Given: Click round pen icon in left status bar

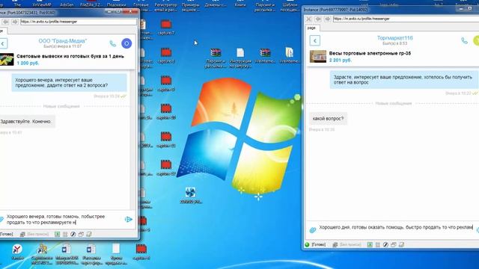Looking at the screenshot, I should pyautogui.click(x=73, y=234).
